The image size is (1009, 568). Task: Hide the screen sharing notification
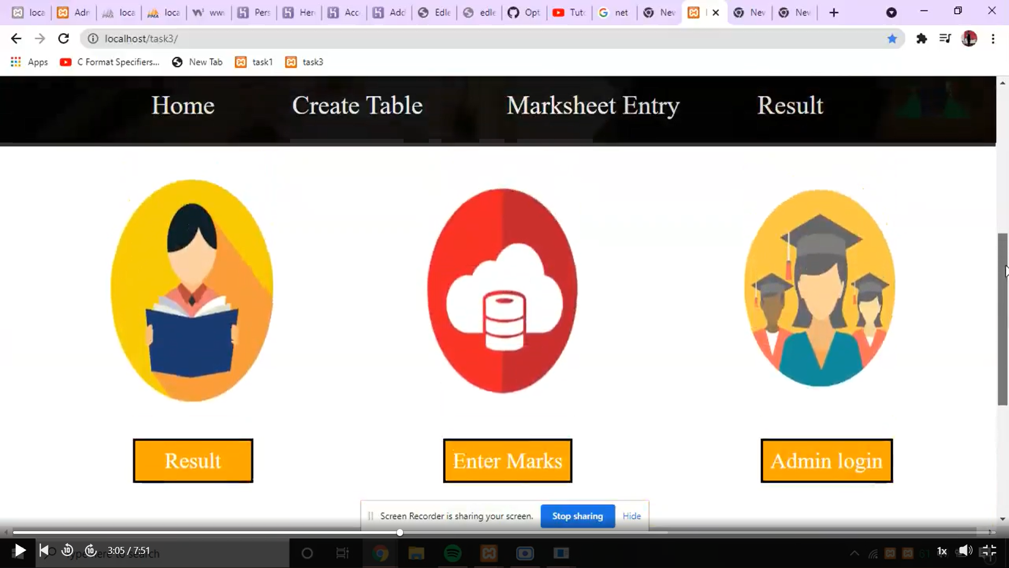click(632, 516)
